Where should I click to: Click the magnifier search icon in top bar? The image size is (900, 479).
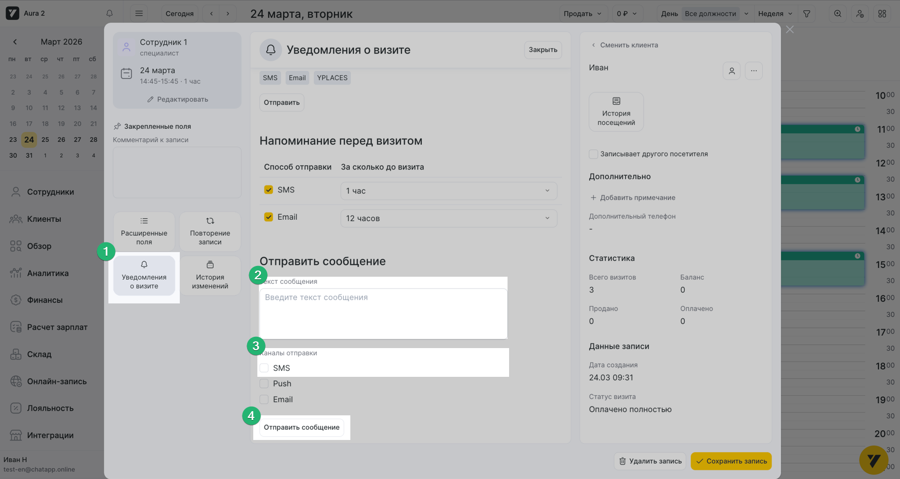[837, 13]
